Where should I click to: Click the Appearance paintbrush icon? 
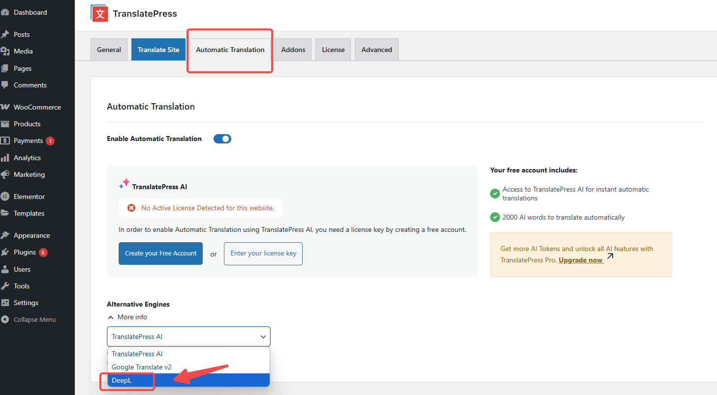point(5,235)
